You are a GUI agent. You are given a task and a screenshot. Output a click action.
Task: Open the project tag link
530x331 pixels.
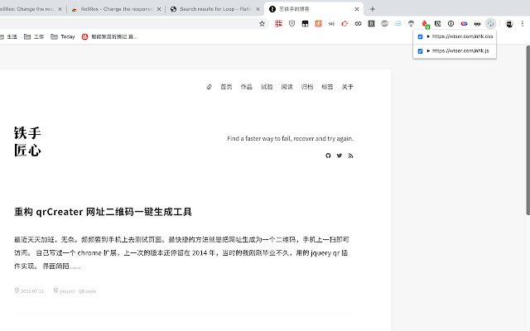pyautogui.click(x=67, y=291)
